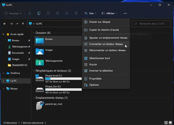Choose Inverser la sélection
174x125 pixels.
click(x=106, y=71)
